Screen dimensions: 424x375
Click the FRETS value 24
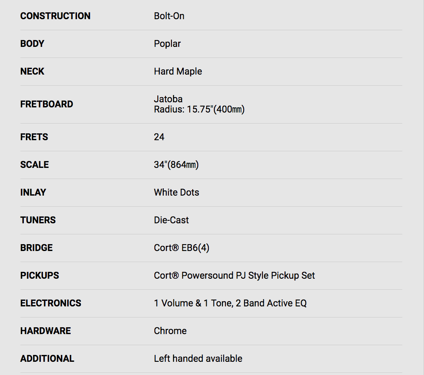coord(159,137)
